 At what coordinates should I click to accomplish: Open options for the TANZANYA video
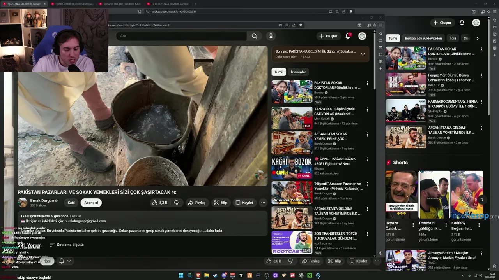click(367, 110)
